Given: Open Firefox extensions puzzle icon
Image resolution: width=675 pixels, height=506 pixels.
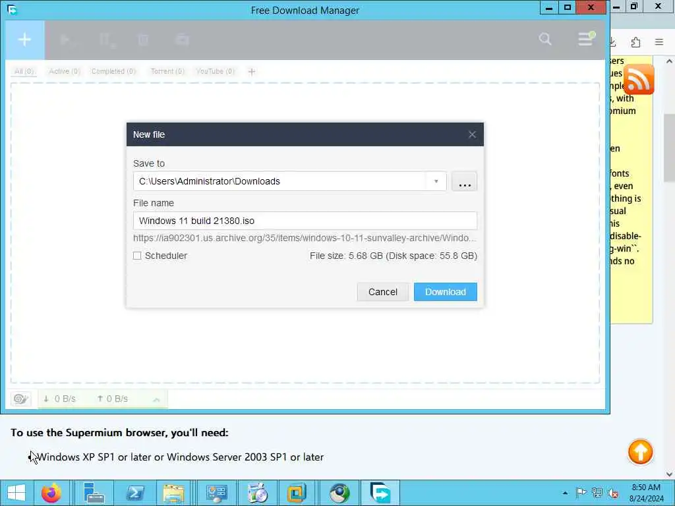Looking at the screenshot, I should coord(635,42).
